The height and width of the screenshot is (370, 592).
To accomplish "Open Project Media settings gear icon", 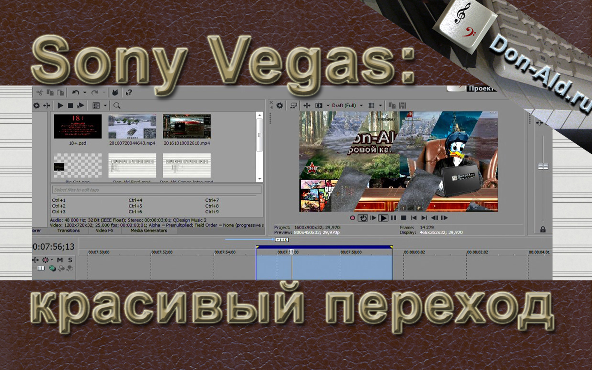I will coord(37,106).
